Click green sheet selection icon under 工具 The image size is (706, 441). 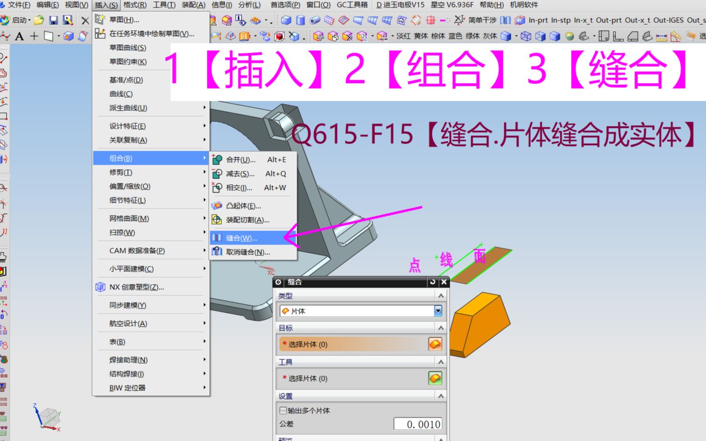pos(435,378)
